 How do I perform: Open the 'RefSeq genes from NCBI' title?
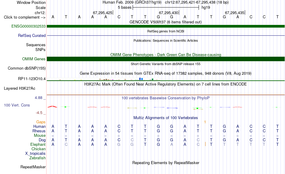pos(166,31)
